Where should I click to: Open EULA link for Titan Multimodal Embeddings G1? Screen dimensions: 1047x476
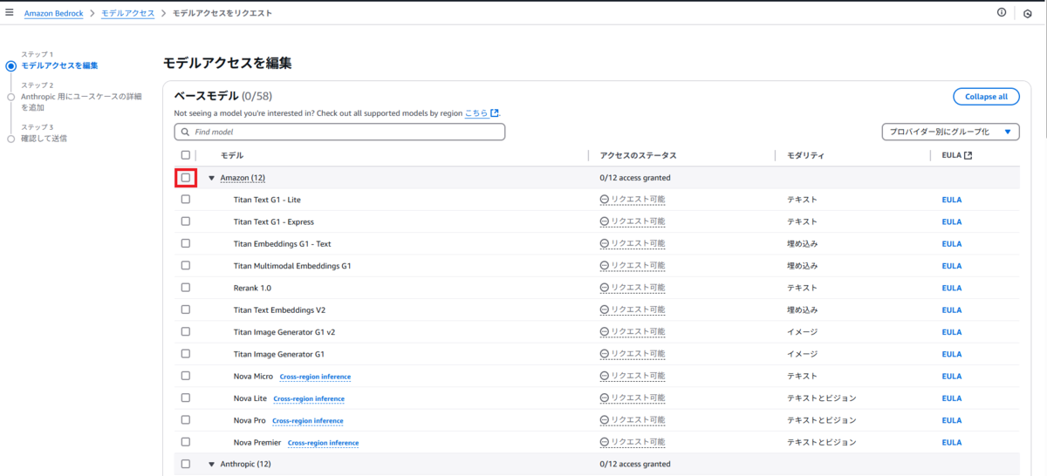coord(951,265)
